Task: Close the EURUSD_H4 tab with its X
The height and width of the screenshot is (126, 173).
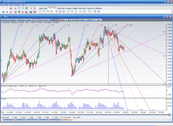Action: [x=39, y=120]
